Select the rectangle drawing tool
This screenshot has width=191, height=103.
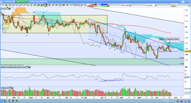pyautogui.click(x=78, y=5)
